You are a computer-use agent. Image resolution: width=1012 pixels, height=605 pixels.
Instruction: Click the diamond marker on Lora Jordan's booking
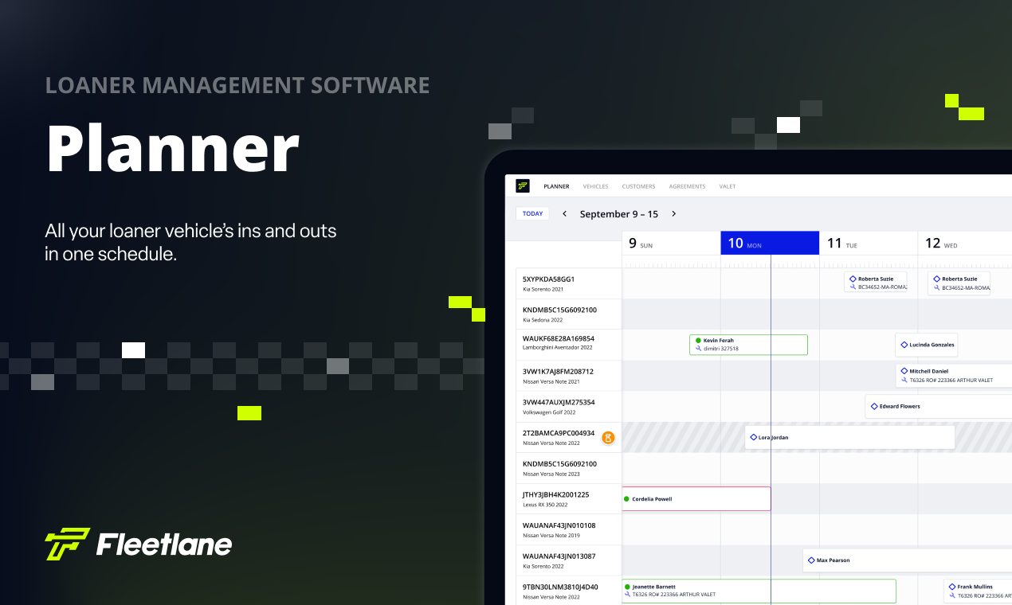752,436
